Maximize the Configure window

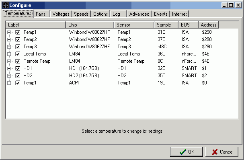(231, 5)
